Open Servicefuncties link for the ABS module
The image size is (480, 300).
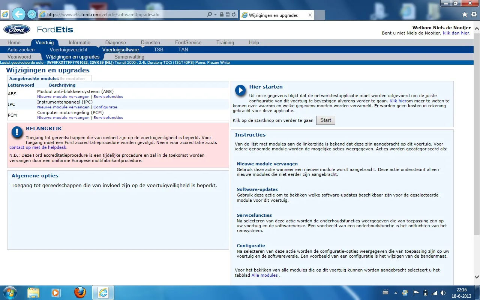click(108, 96)
